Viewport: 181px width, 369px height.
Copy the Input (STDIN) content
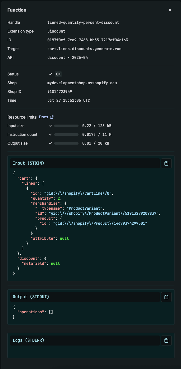pyautogui.click(x=166, y=163)
